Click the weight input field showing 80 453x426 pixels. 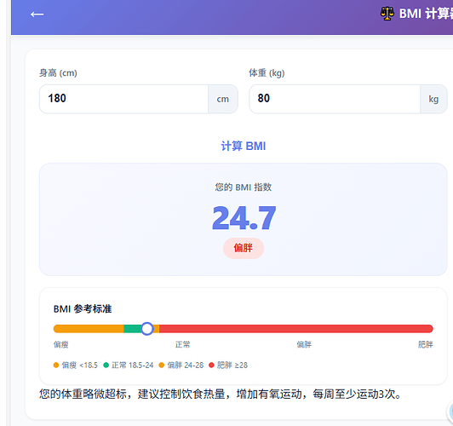(335, 99)
